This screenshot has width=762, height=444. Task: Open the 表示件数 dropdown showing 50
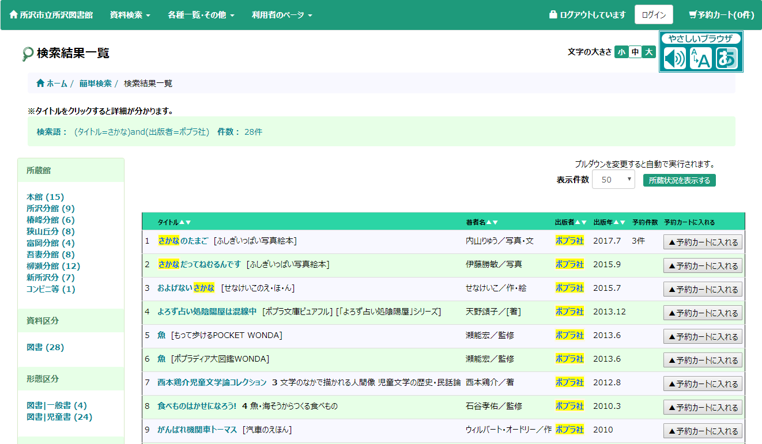(613, 180)
